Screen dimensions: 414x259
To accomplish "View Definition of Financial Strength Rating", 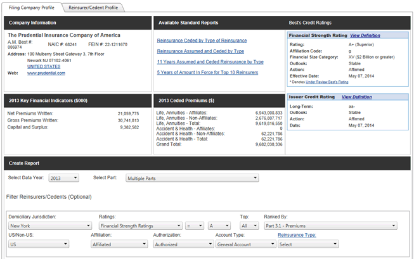I will (x=365, y=35).
